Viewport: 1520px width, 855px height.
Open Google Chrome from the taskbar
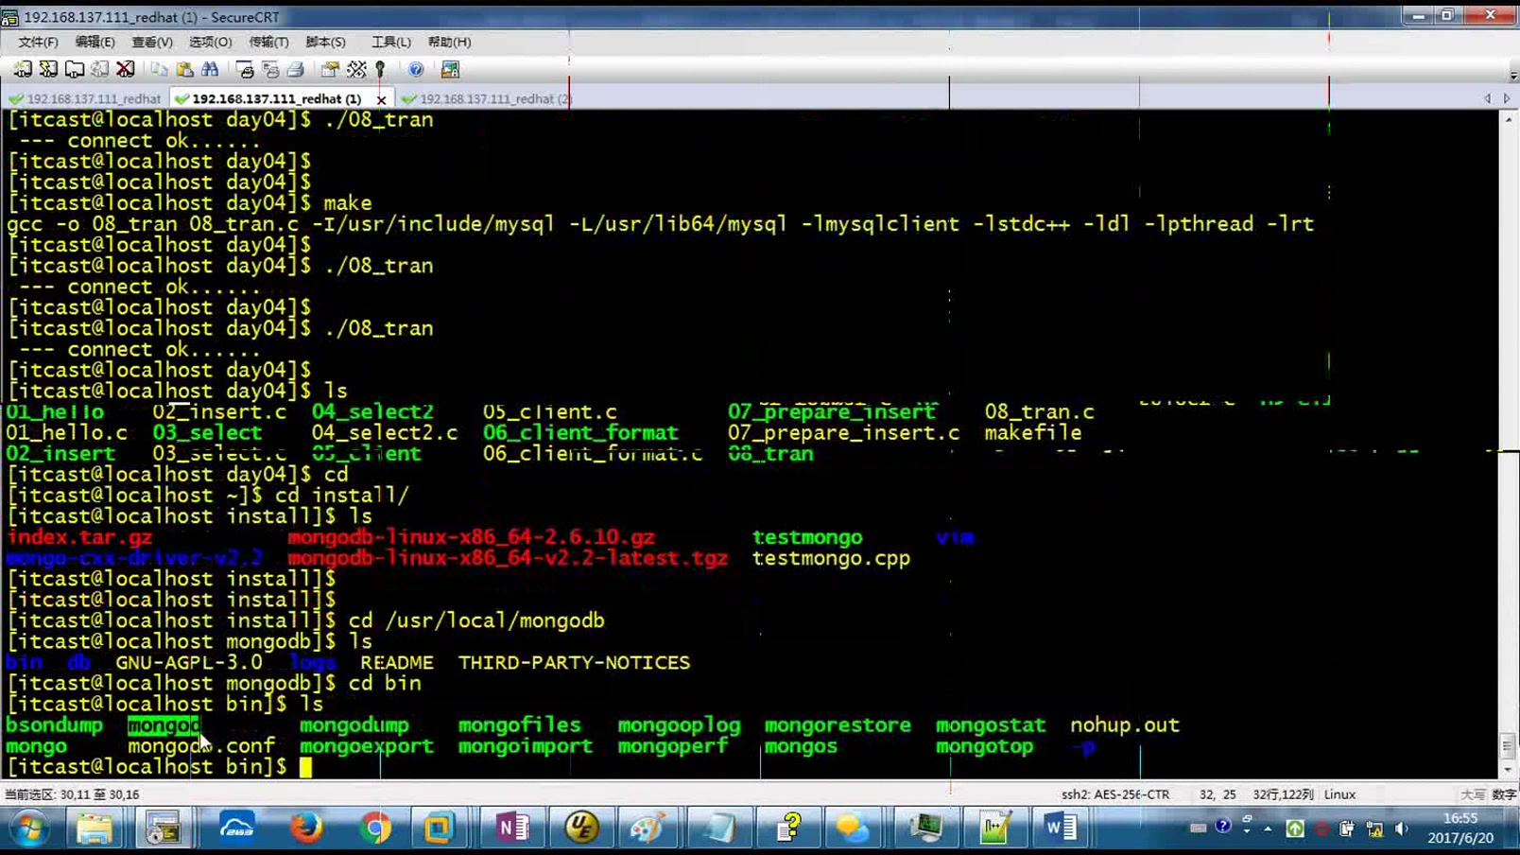(x=378, y=828)
